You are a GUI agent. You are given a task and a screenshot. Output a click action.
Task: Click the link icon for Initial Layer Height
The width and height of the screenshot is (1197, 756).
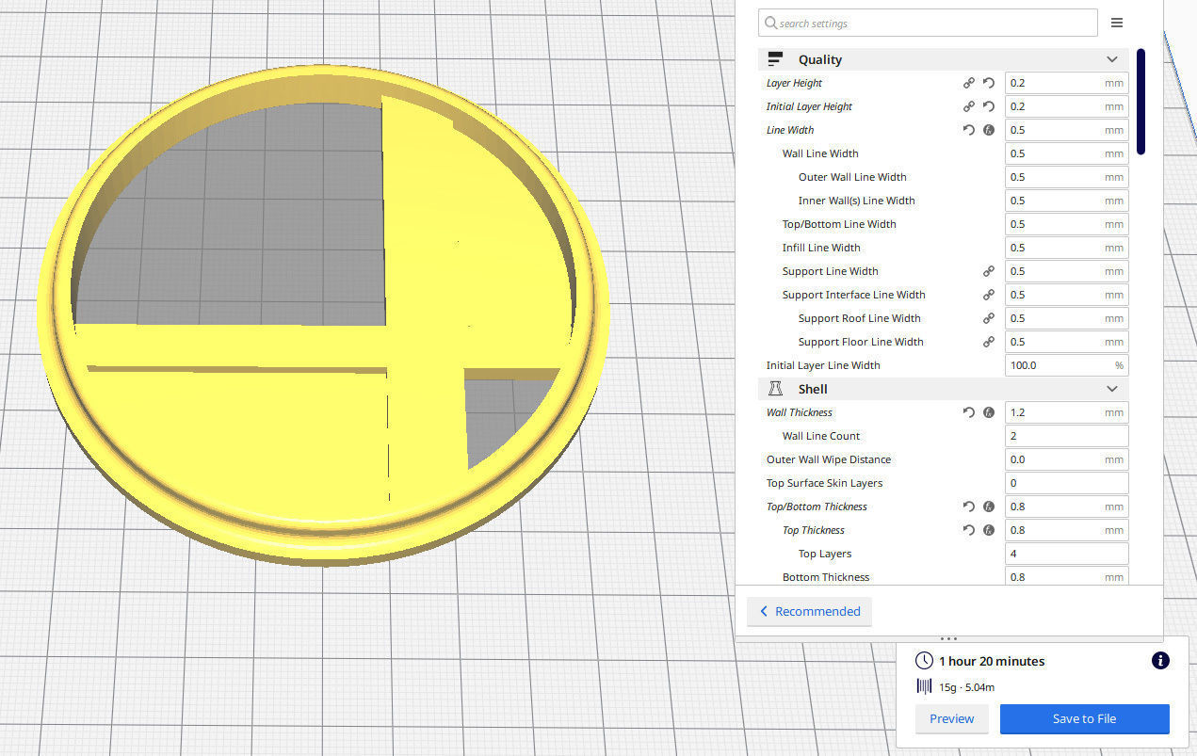click(969, 106)
